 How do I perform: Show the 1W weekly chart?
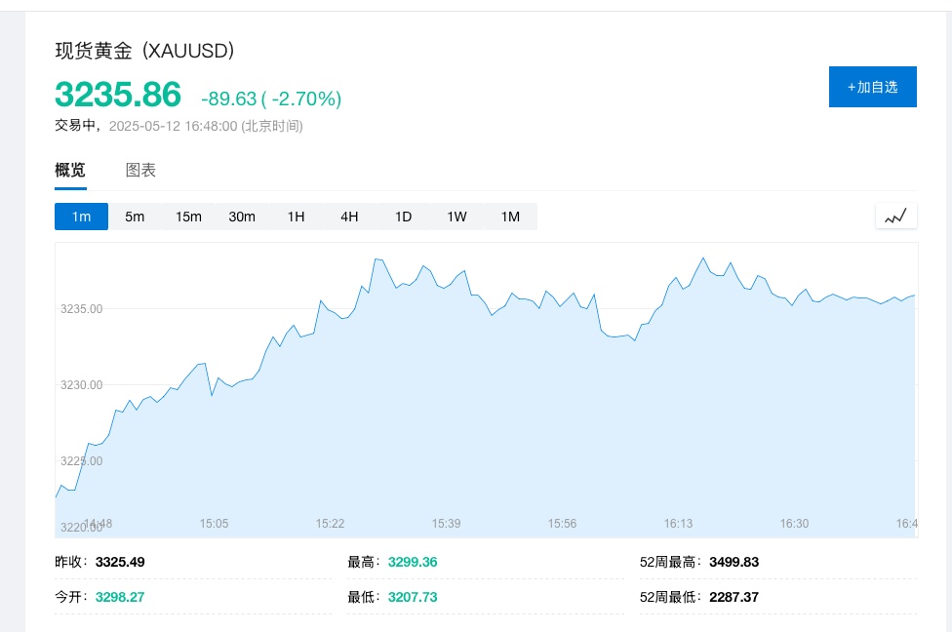tap(456, 217)
